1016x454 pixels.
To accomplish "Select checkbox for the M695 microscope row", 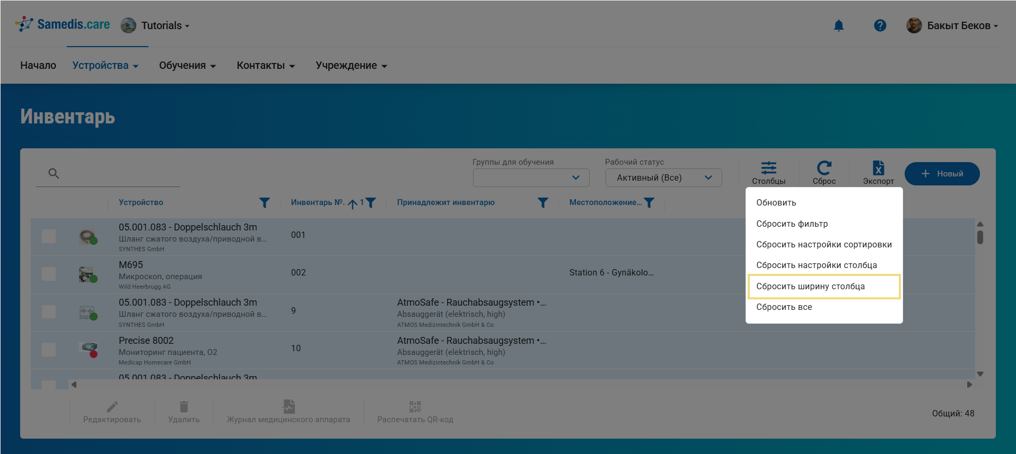I will pos(49,274).
